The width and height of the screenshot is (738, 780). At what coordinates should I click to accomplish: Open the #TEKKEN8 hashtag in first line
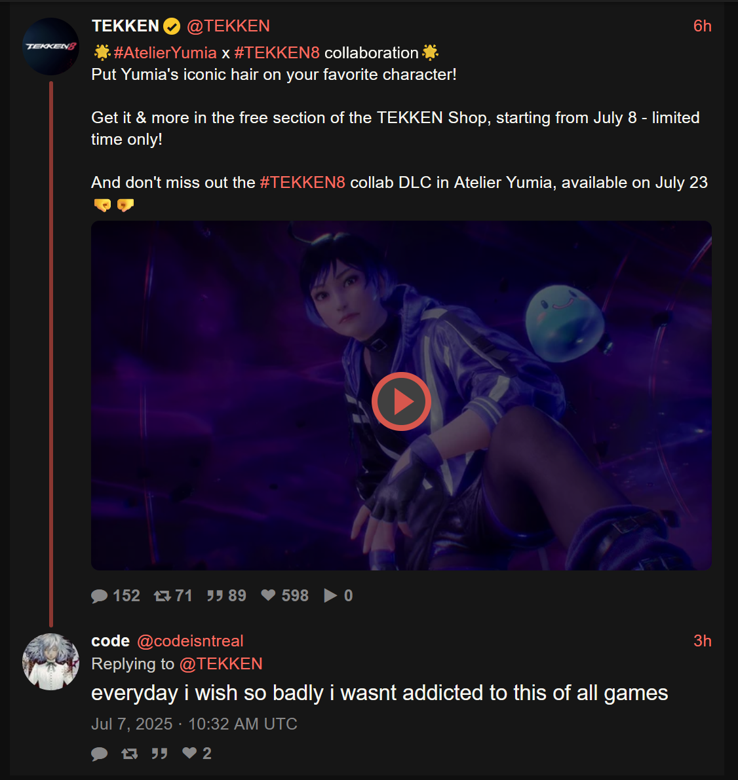[277, 53]
